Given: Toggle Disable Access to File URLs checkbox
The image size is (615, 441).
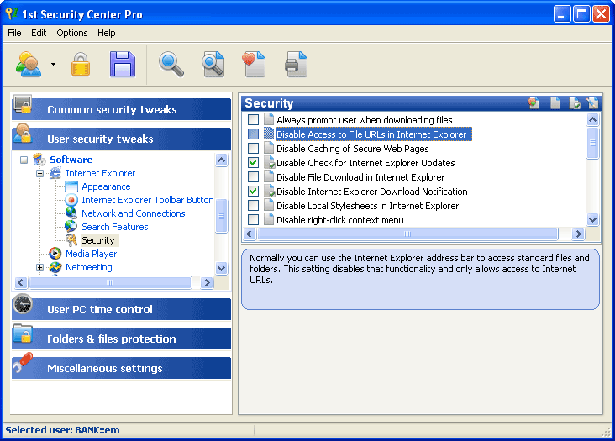Looking at the screenshot, I should (254, 134).
